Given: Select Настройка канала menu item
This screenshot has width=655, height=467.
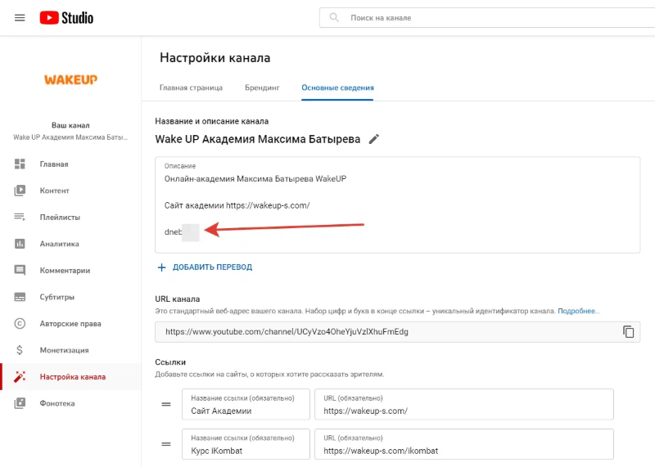Looking at the screenshot, I should tap(70, 377).
